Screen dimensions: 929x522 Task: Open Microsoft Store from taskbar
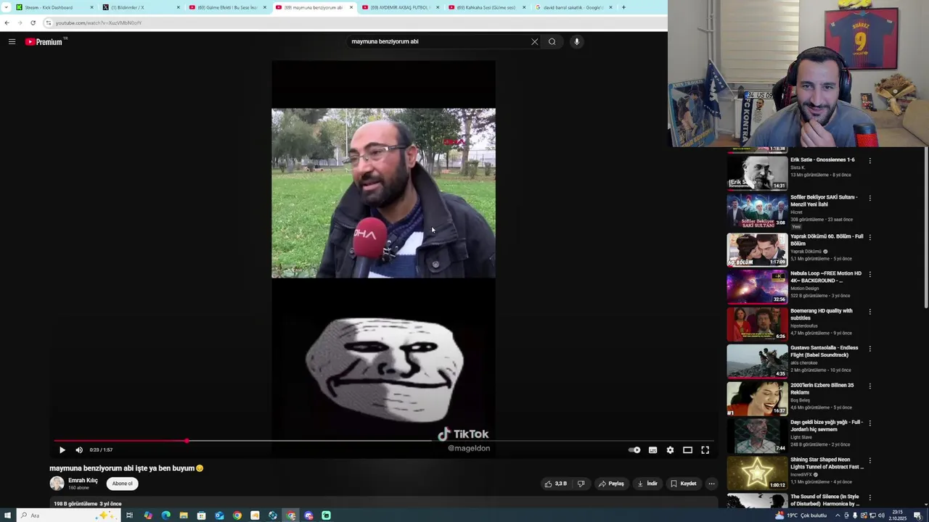click(x=201, y=515)
